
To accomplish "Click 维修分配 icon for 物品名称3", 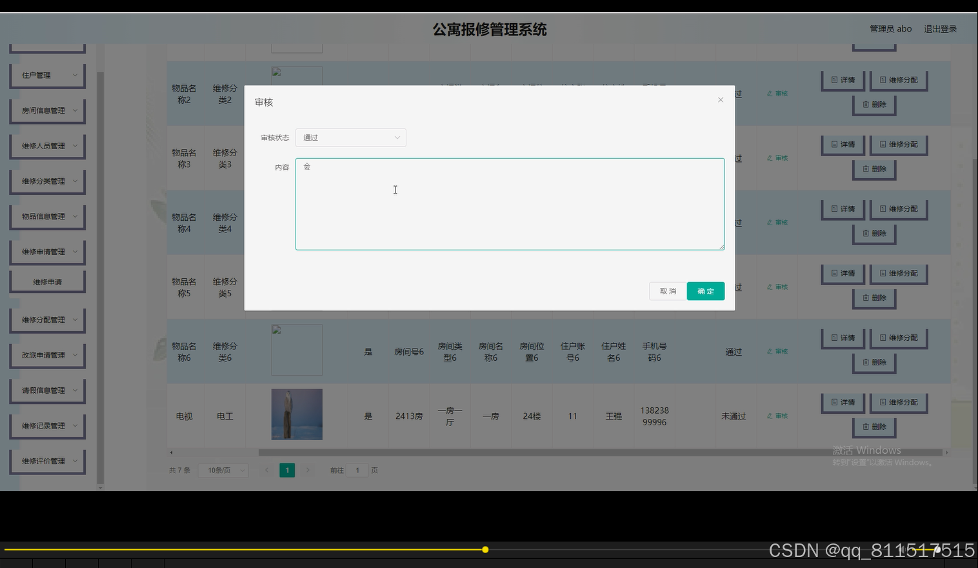I will pyautogui.click(x=899, y=145).
